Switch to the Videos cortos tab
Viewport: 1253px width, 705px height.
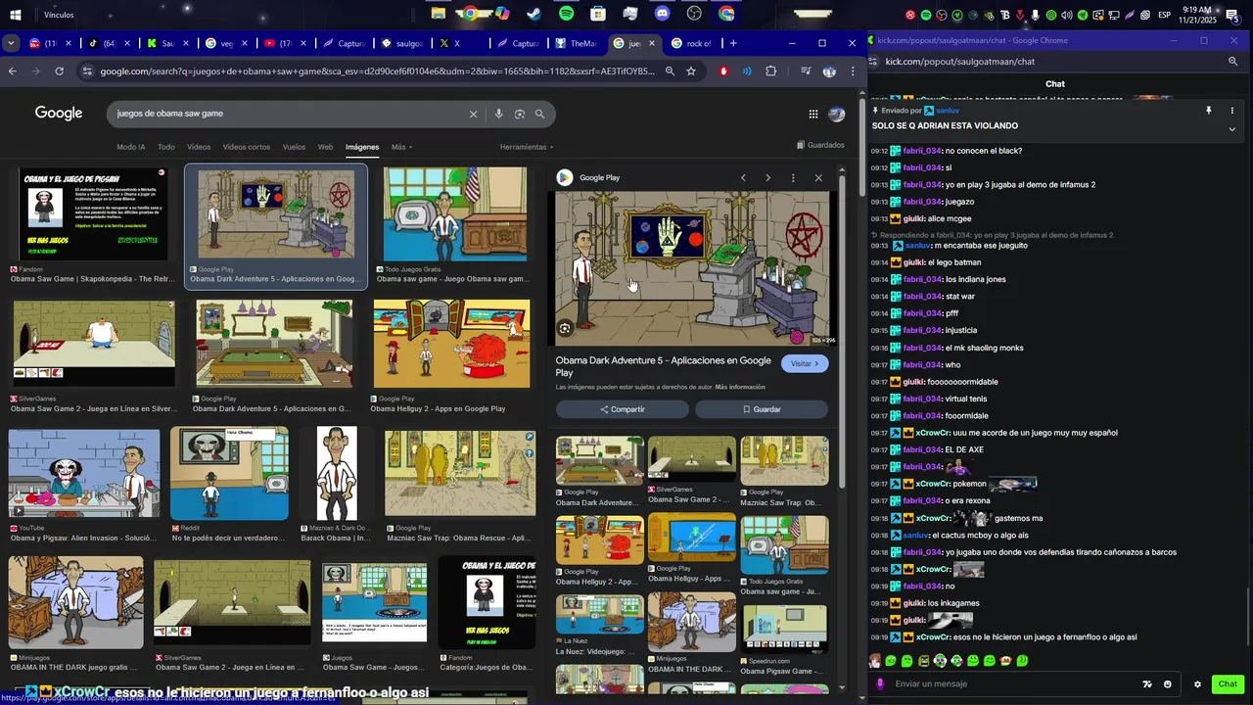247,147
